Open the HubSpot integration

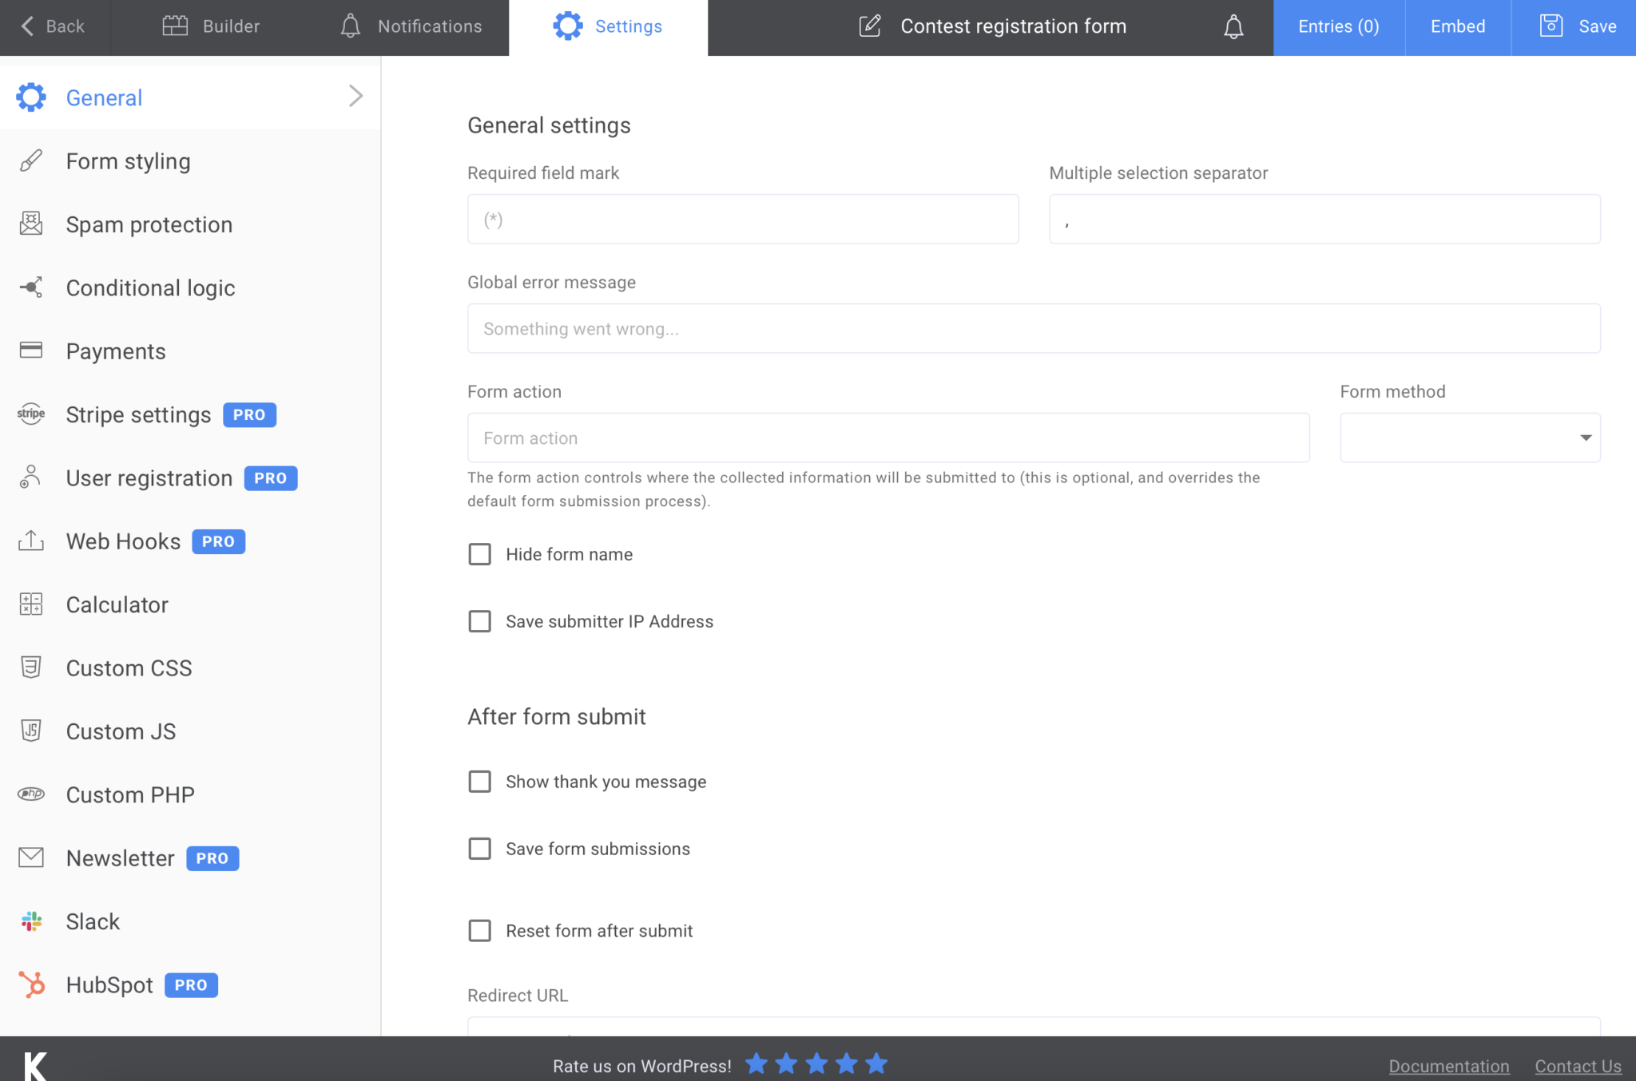109,984
